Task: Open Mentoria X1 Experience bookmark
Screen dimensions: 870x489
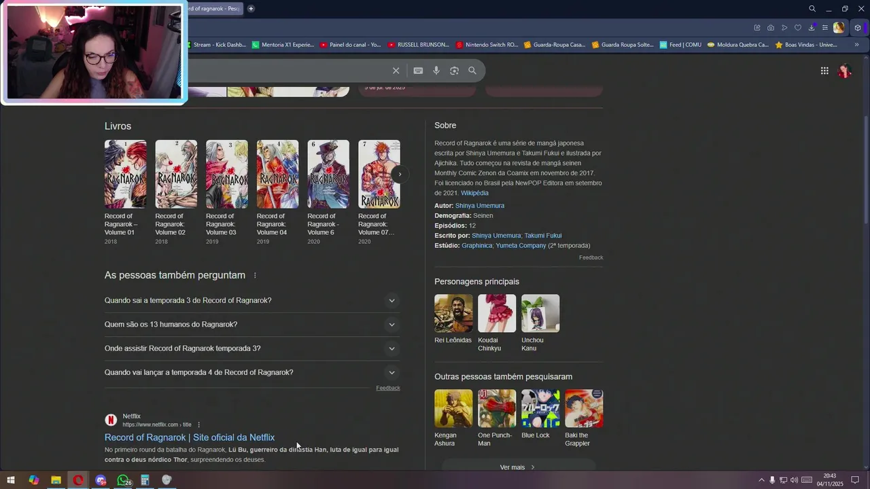Action: pos(283,45)
